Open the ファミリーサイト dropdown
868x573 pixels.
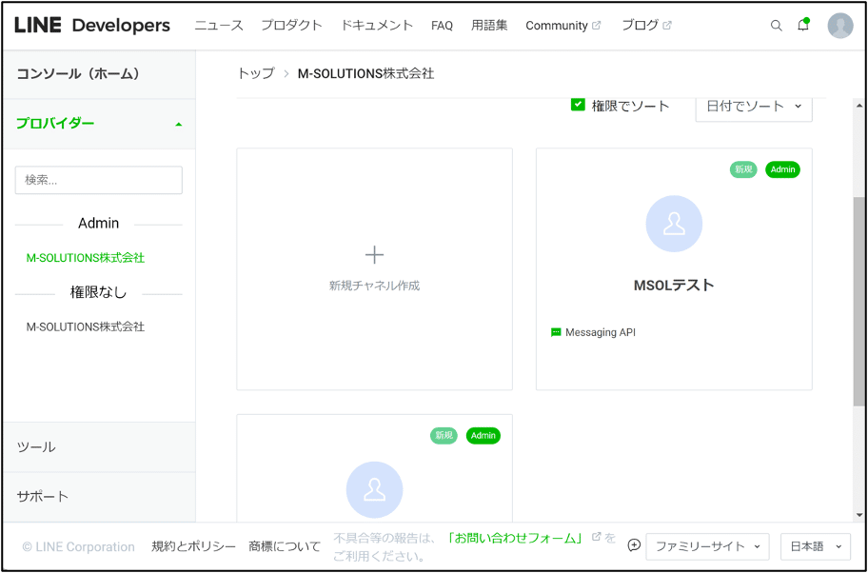[x=708, y=546]
